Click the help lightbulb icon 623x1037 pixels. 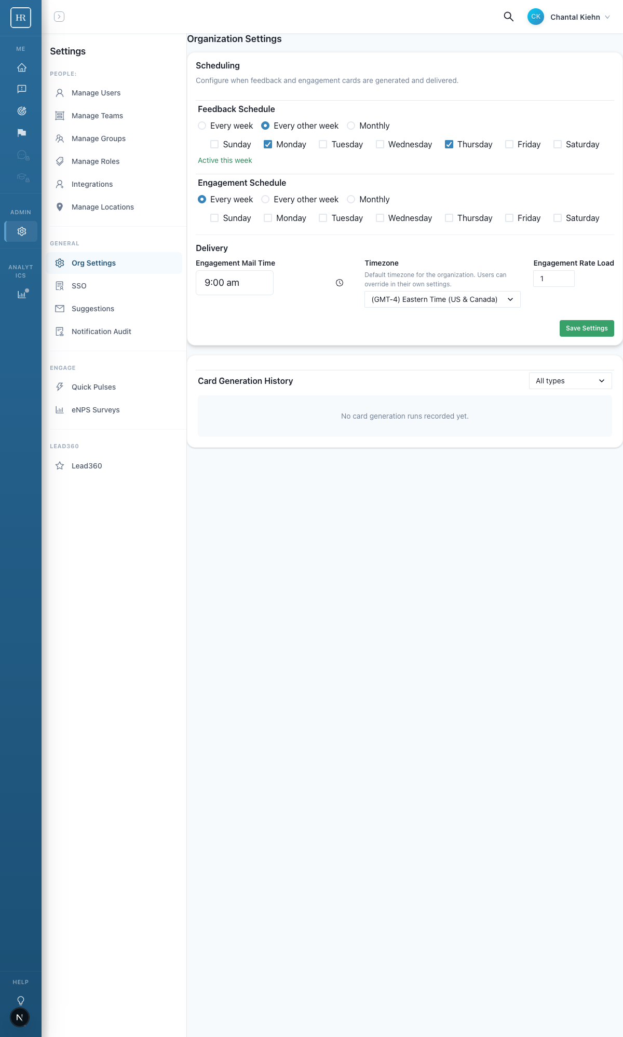[x=21, y=1000]
